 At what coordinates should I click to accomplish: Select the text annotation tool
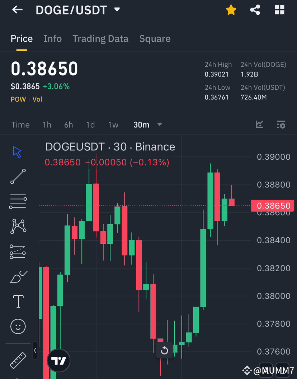(x=17, y=301)
